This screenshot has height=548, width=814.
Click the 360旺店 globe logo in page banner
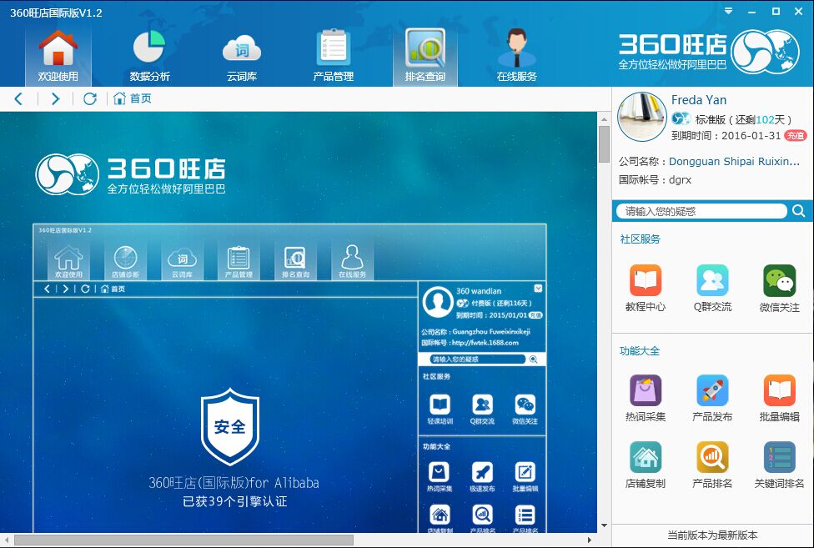coord(67,173)
